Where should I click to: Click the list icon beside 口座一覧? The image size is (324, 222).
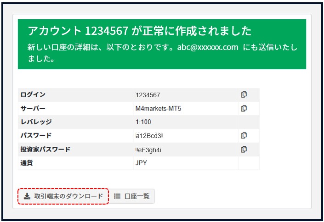pyautogui.click(x=117, y=196)
